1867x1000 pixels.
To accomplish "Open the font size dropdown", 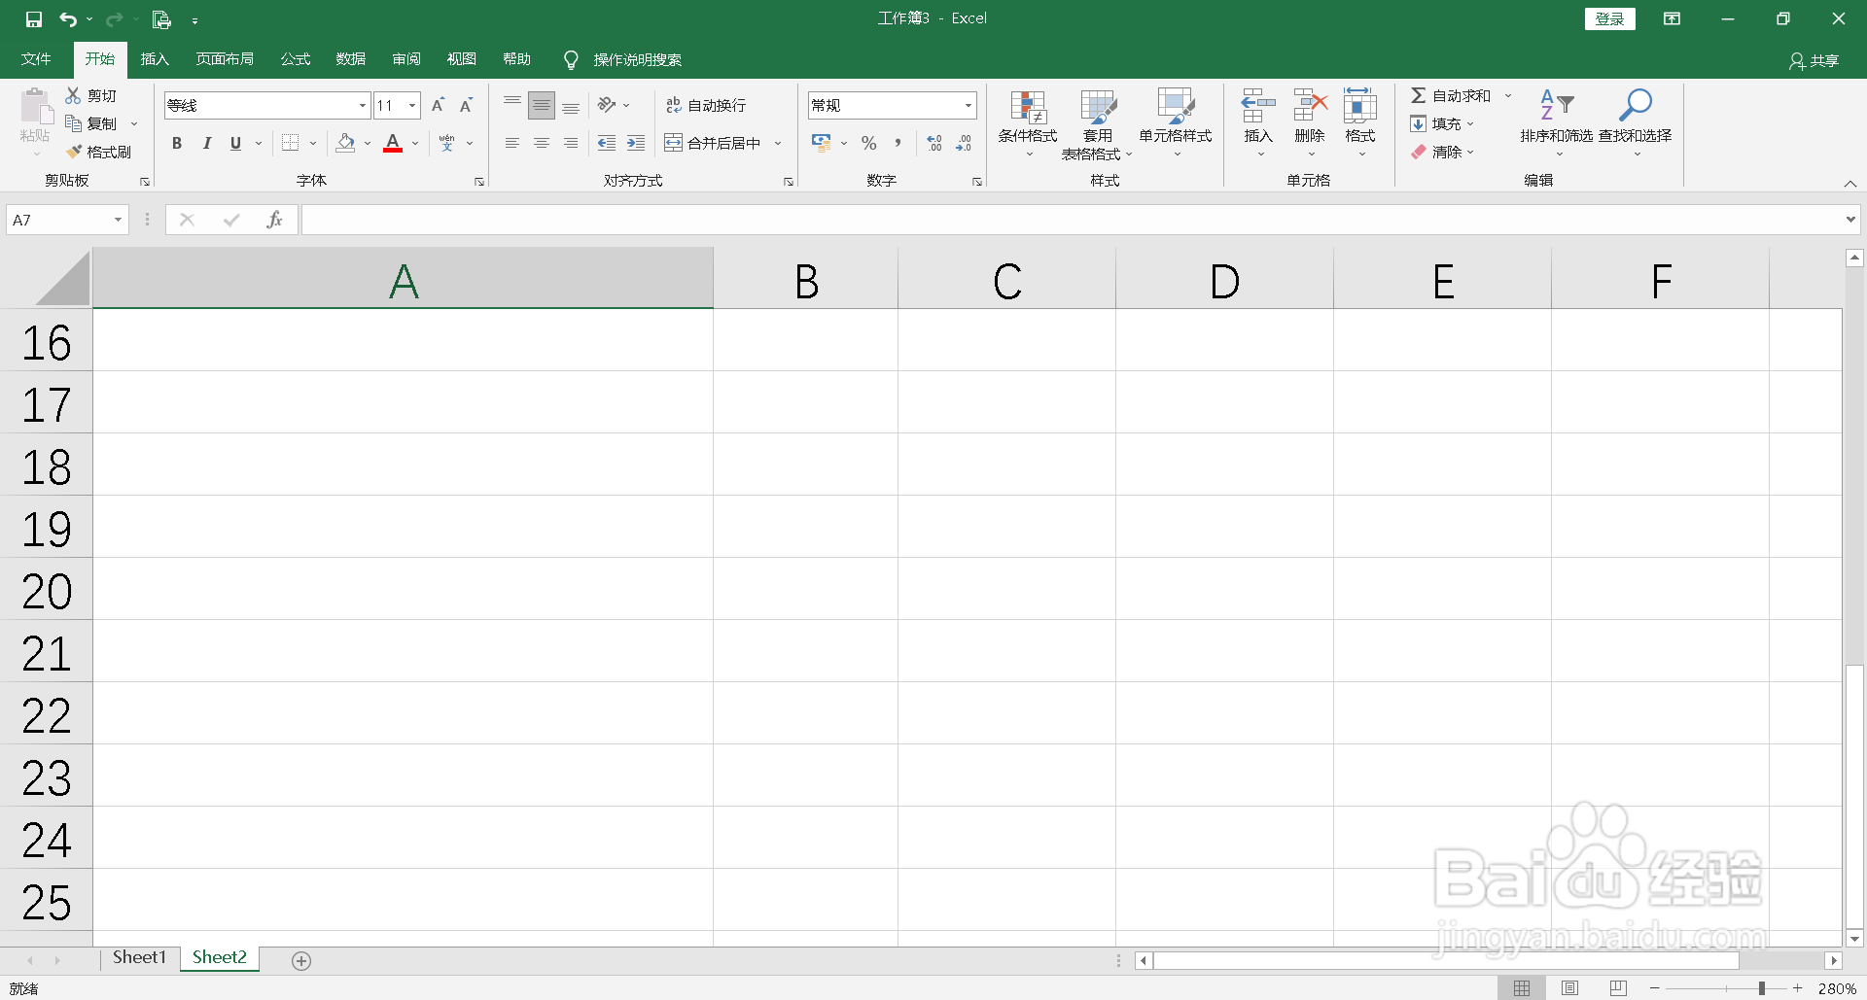I will pos(412,105).
